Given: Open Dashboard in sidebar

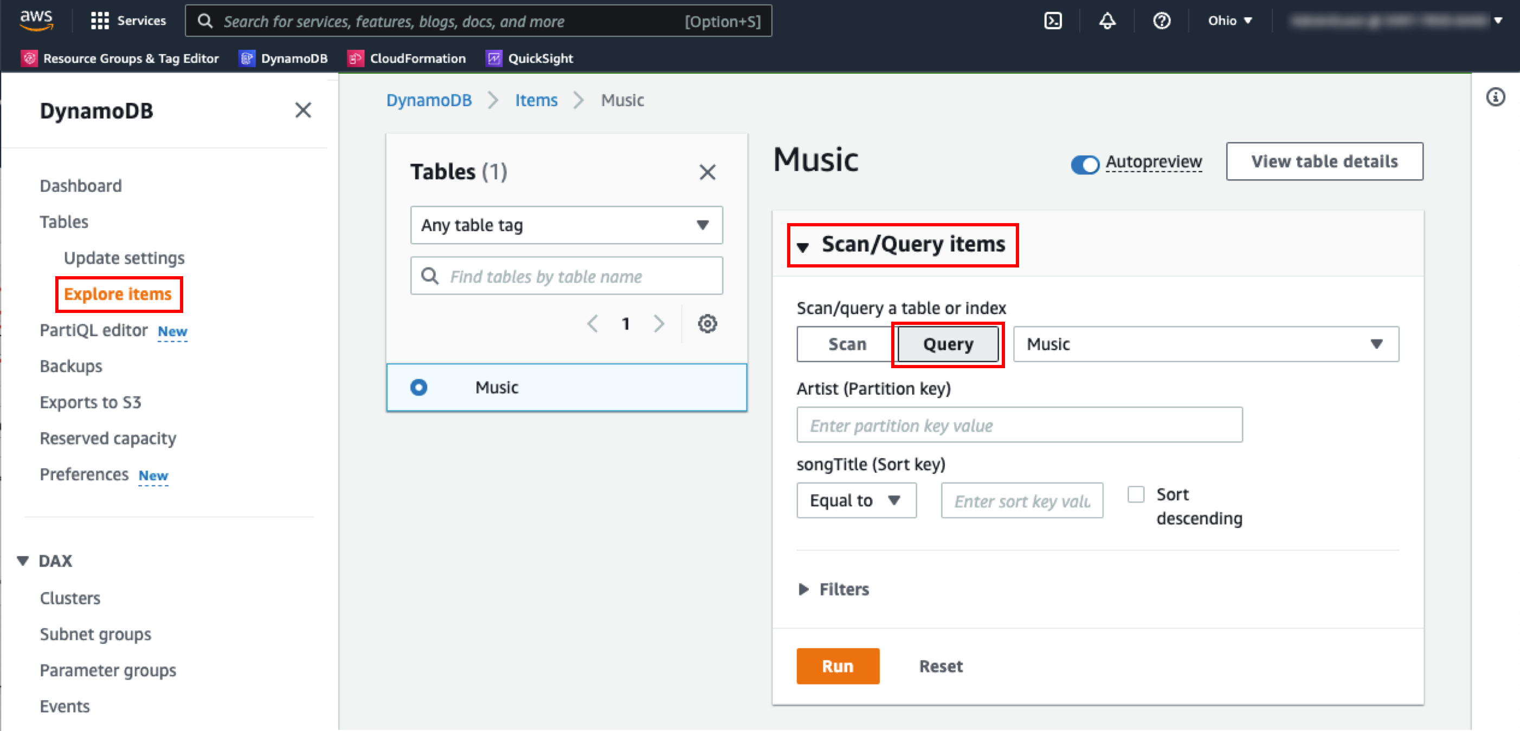Looking at the screenshot, I should [81, 186].
